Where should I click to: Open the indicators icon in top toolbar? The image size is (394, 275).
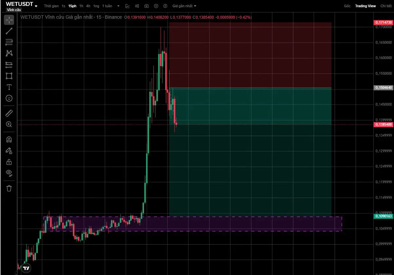(128, 6)
